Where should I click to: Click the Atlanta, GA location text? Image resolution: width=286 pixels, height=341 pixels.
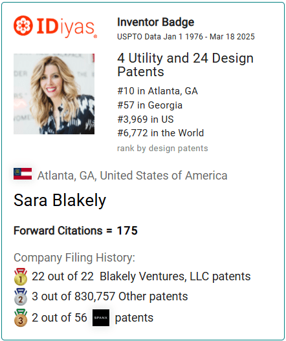click(x=132, y=176)
